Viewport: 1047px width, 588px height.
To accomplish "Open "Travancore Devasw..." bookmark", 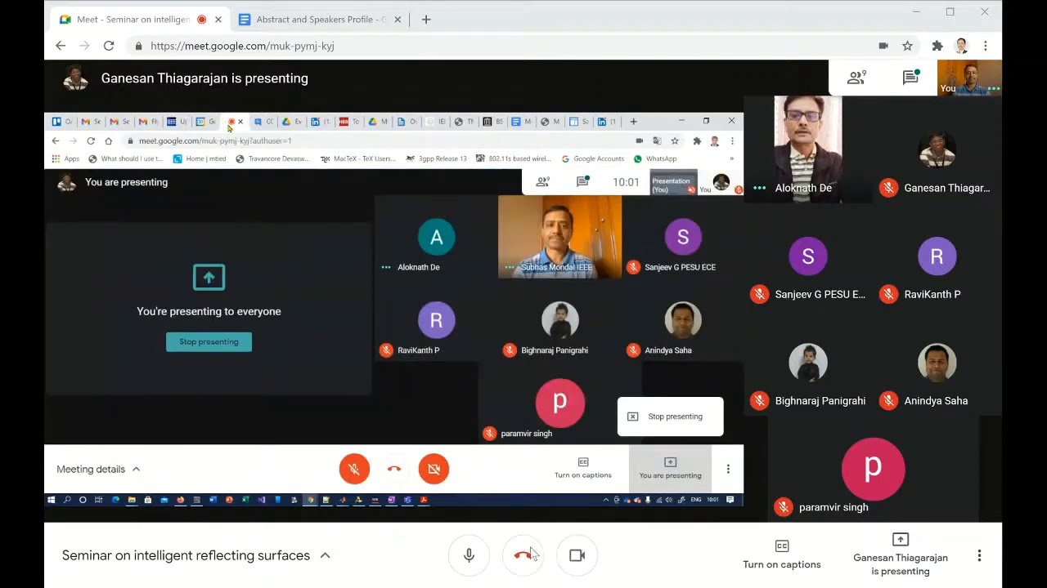I will click(x=272, y=158).
